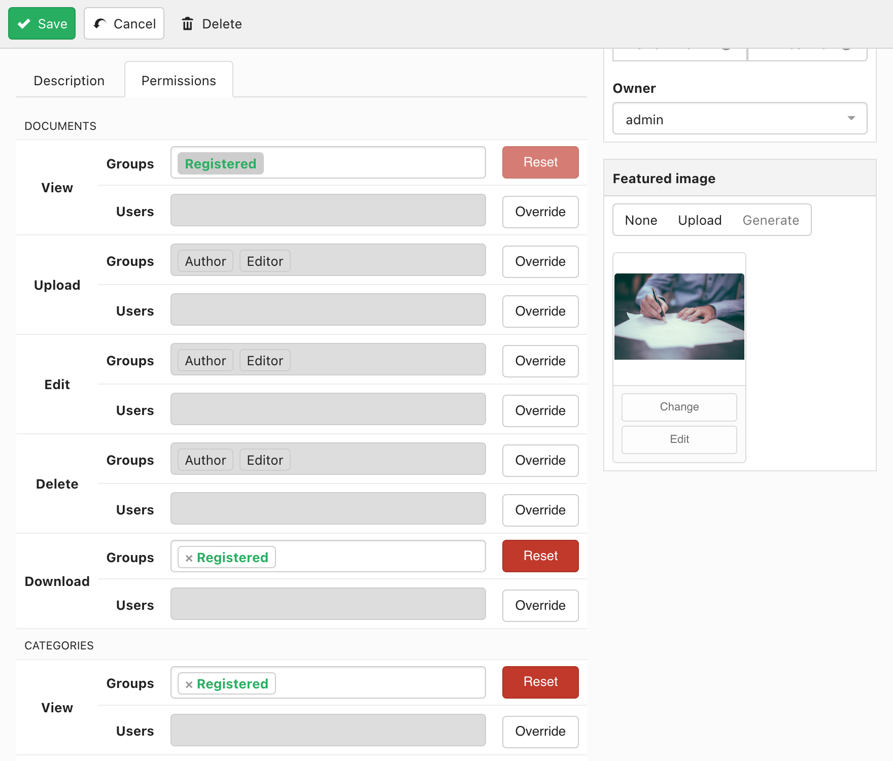Choose Generate featured image option

770,220
